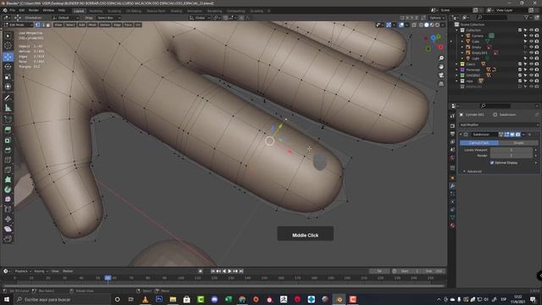Adjust the Levels Viewport value field
Image resolution: width=542 pixels, height=305 pixels.
[x=512, y=150]
